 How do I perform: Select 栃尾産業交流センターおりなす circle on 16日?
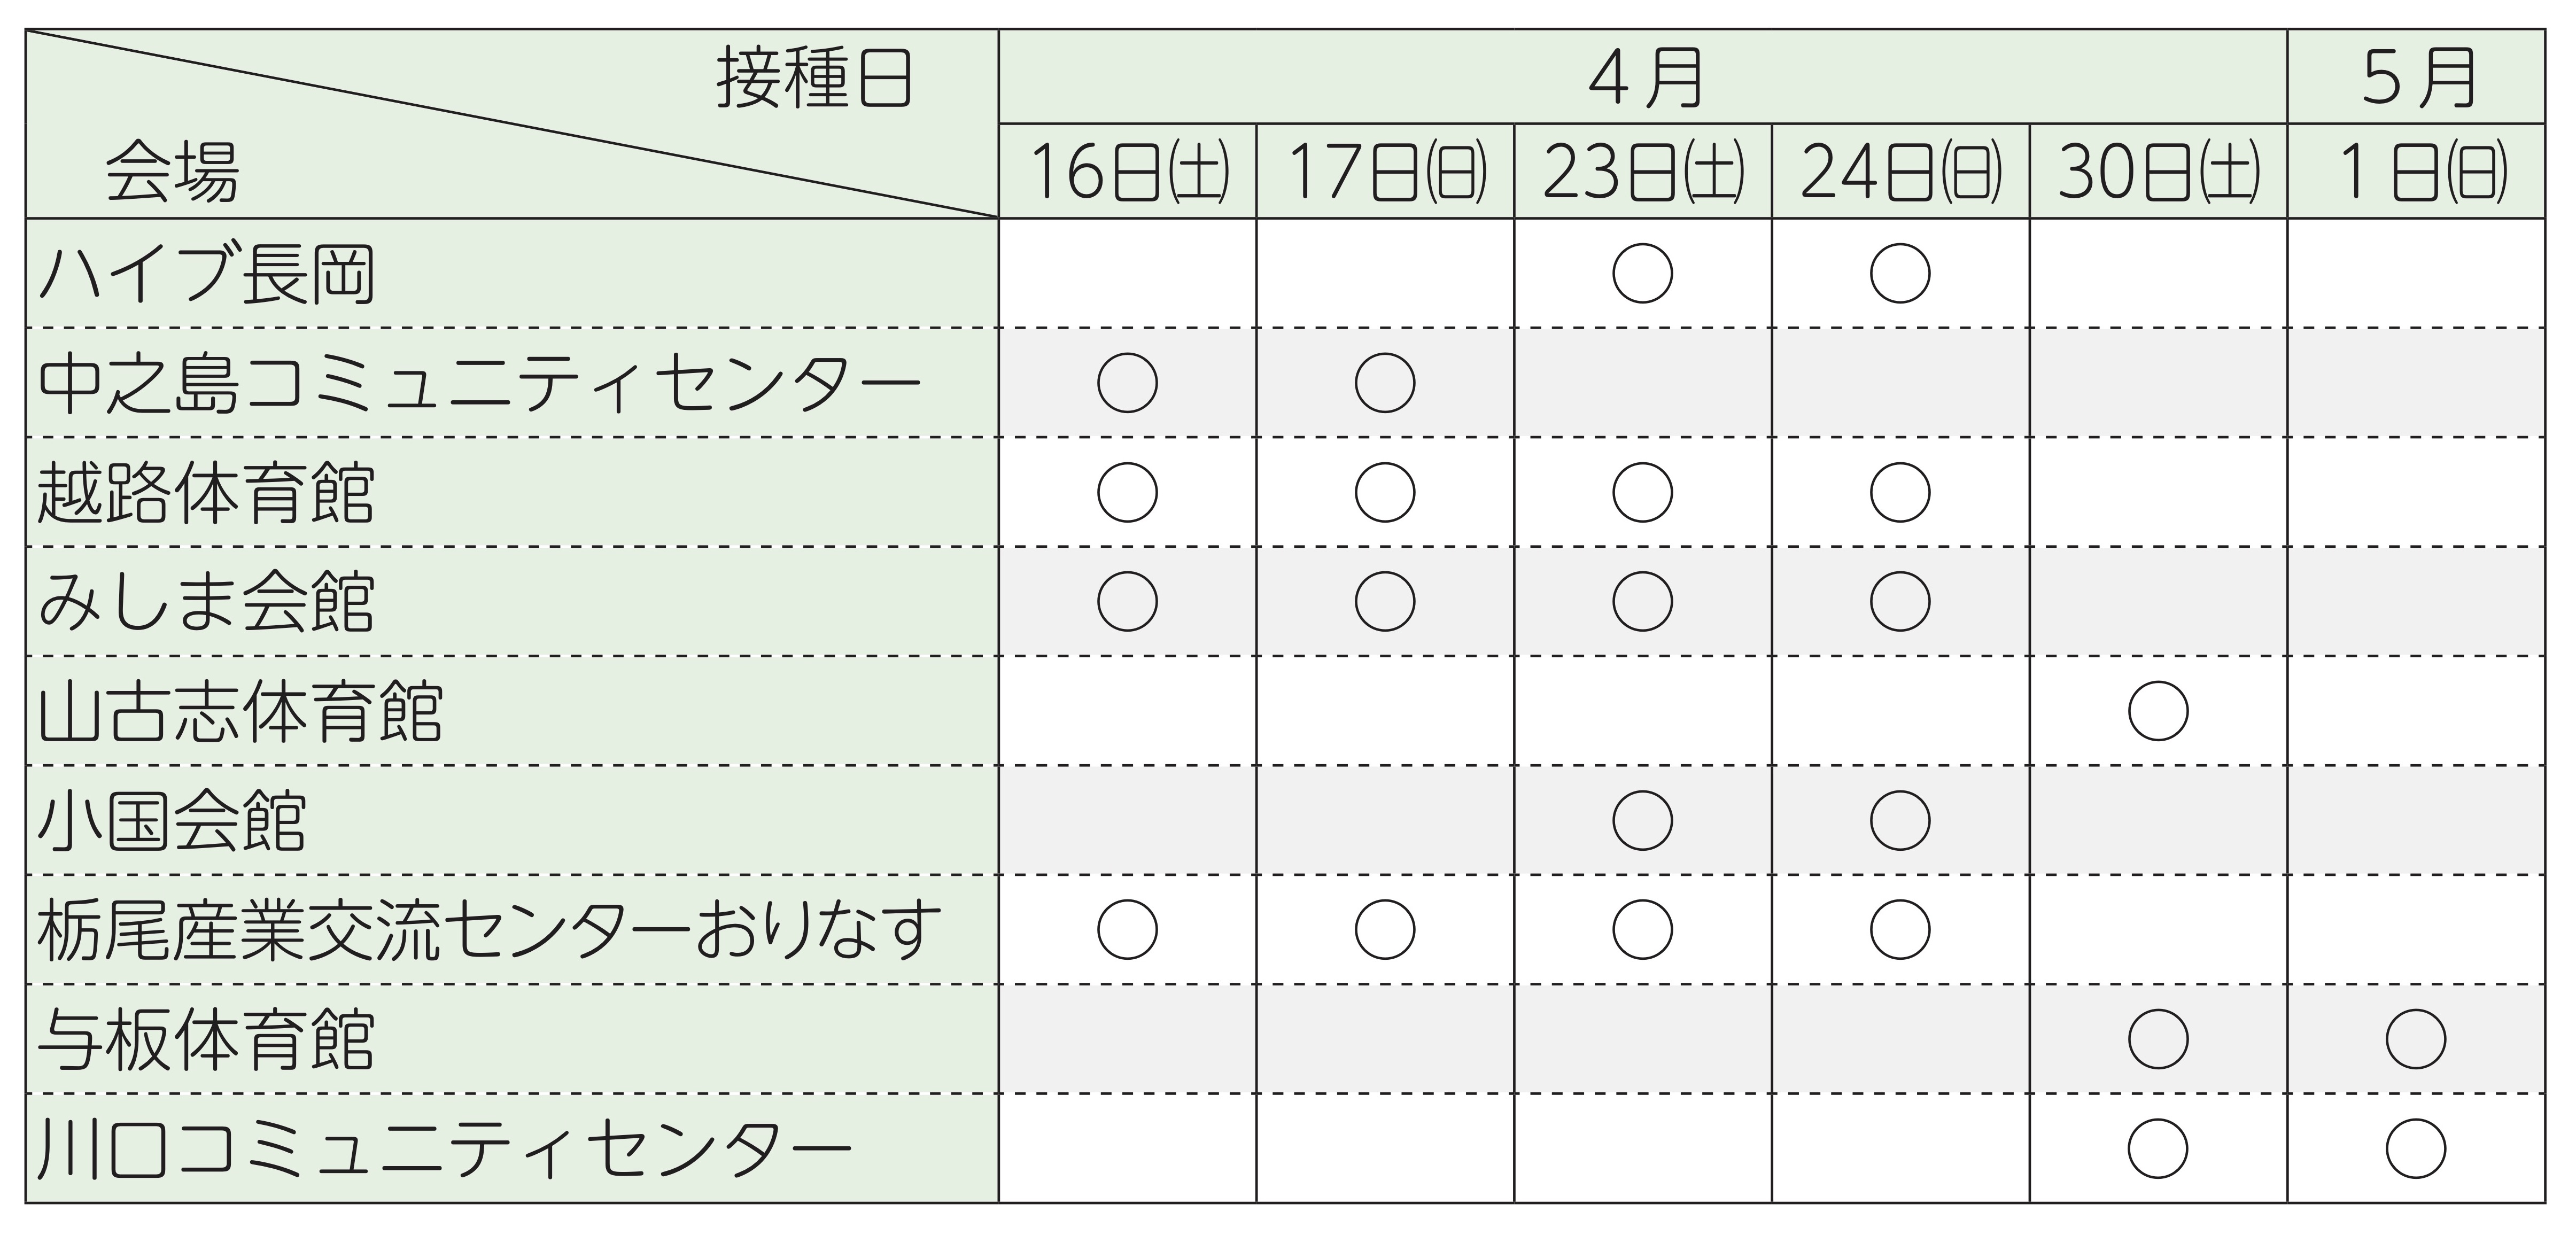pyautogui.click(x=1128, y=930)
